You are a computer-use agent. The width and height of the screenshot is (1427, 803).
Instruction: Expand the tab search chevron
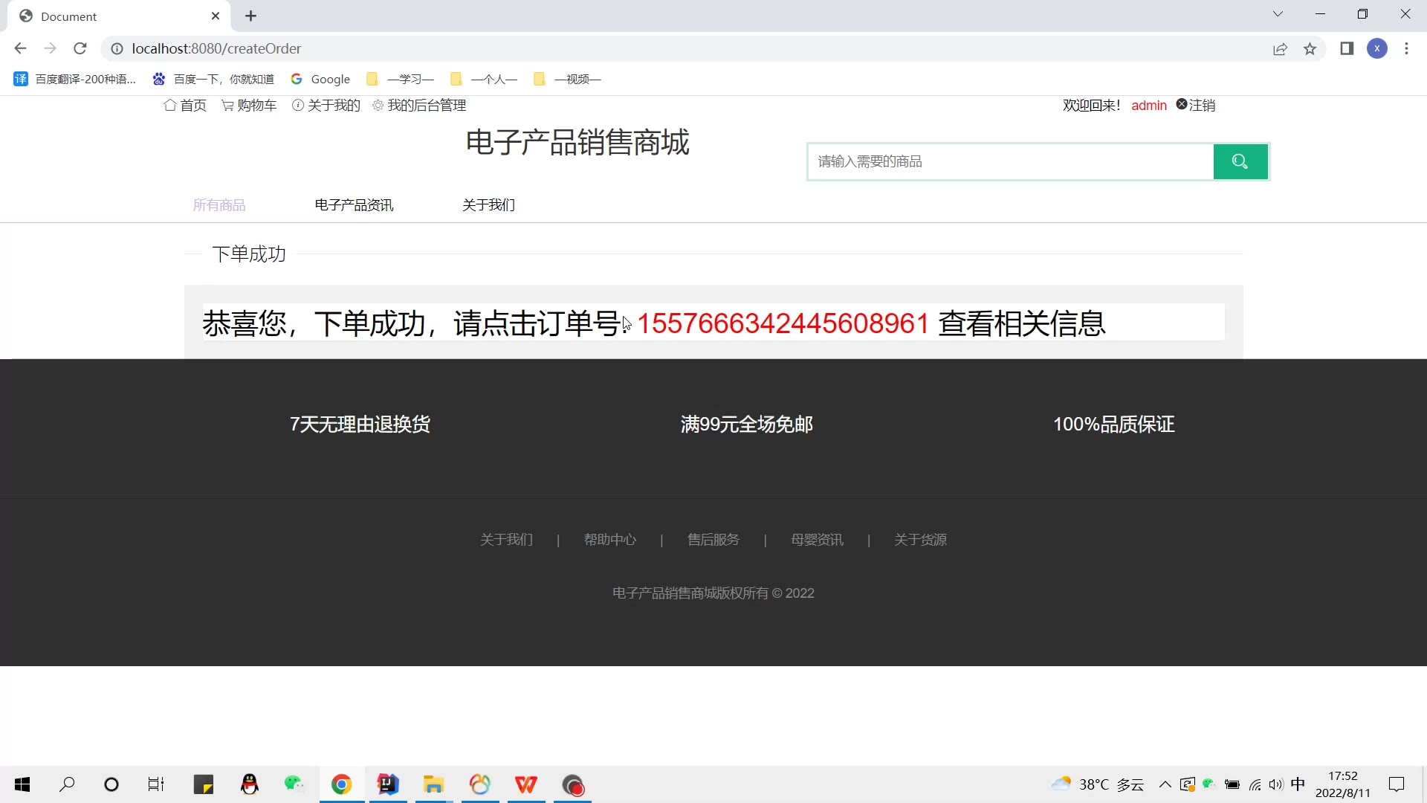click(1278, 14)
